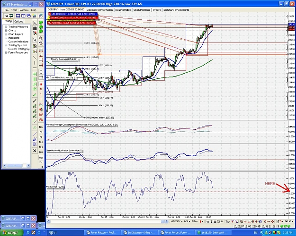Pick the Fibonacci vertical time zones tool
Screen dimensions: 296x236
tap(35, 79)
